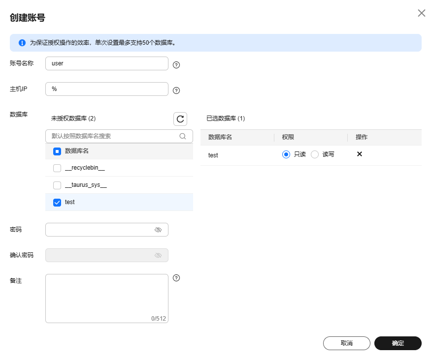
Task: Check the __taurus_sys__ database checkbox
Action: tap(57, 185)
